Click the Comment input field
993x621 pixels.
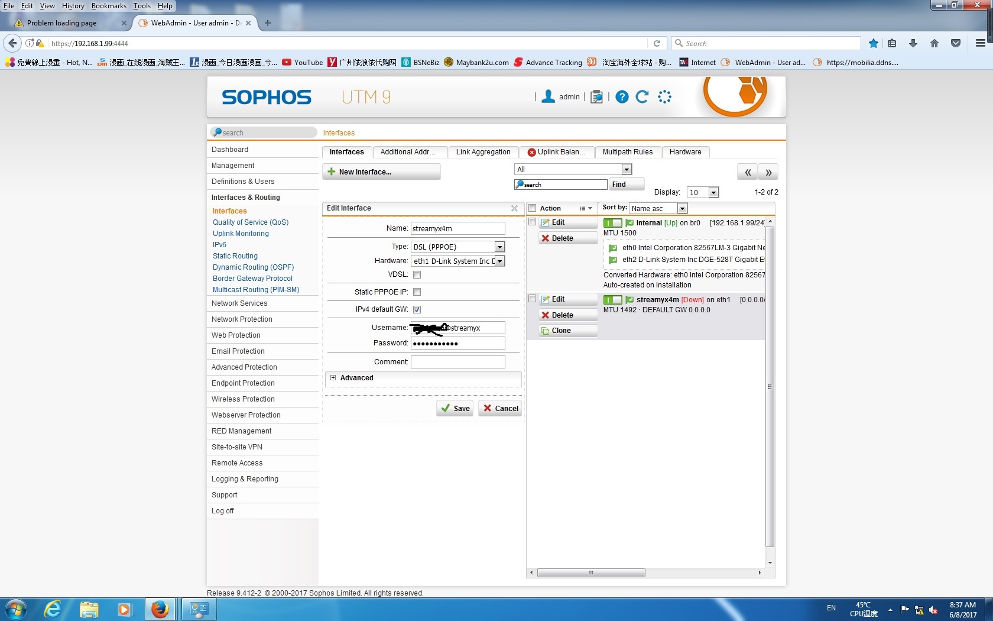pos(458,362)
